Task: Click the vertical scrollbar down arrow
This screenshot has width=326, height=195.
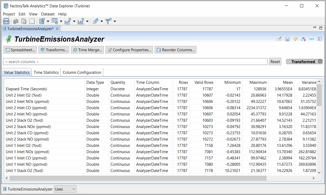Action: coord(319,172)
